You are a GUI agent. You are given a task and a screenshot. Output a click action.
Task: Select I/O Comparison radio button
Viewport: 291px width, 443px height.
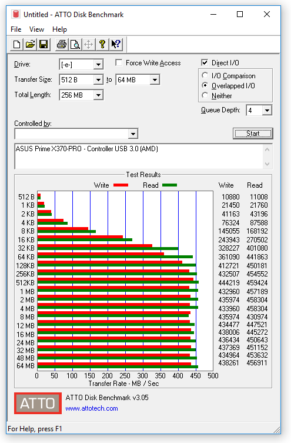point(205,75)
